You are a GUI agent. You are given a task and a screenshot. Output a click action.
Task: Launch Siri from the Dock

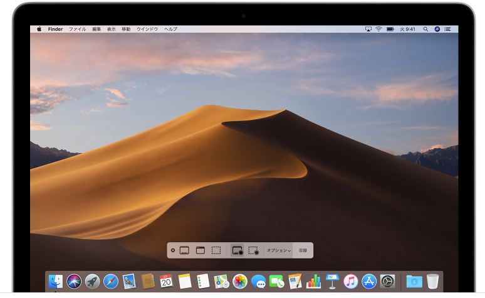(74, 281)
